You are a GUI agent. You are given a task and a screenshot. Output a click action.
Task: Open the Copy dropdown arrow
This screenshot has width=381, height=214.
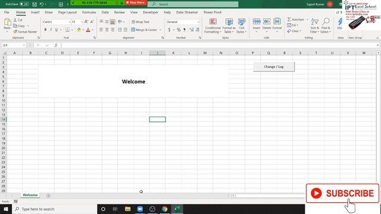tap(28, 26)
